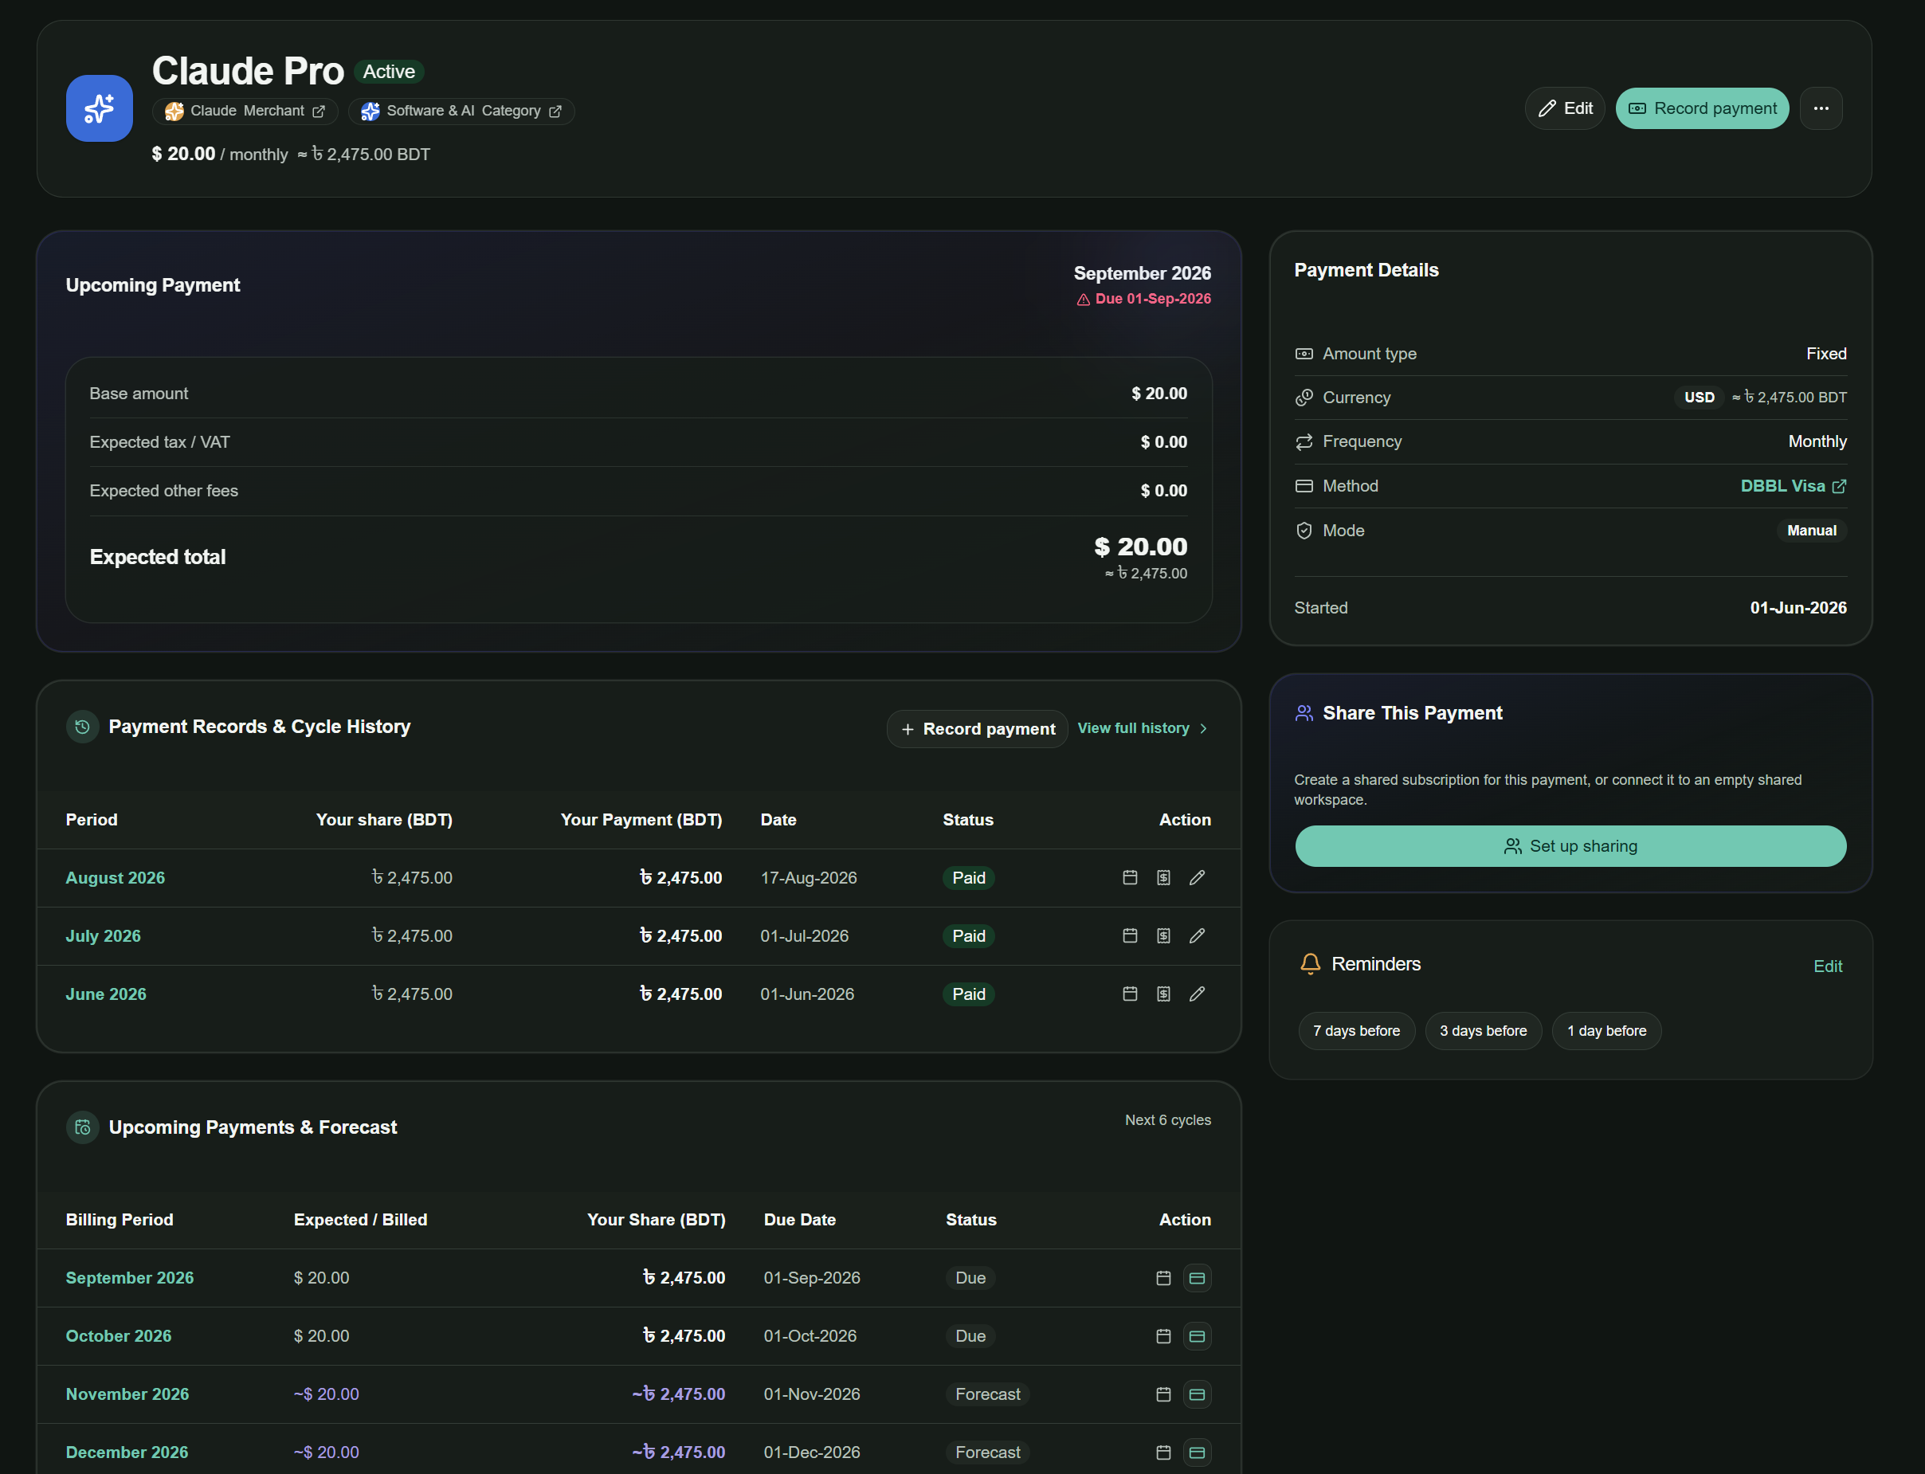The image size is (1925, 1474).
Task: Click the receipt icon in June 2026 row
Action: pos(1163,994)
